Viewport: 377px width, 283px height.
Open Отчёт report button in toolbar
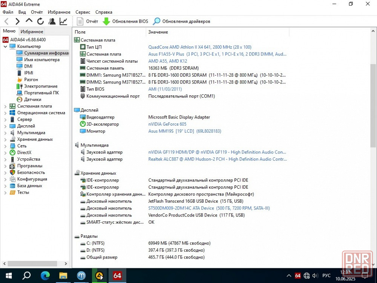(x=87, y=22)
